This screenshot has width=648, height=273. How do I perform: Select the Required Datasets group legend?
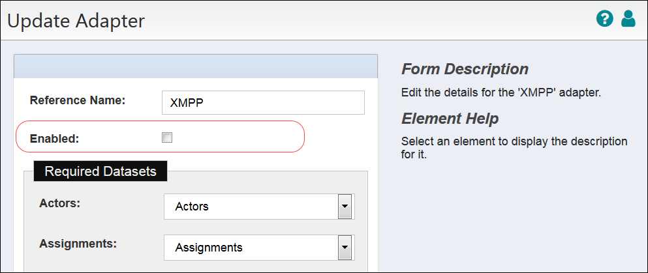pyautogui.click(x=100, y=171)
